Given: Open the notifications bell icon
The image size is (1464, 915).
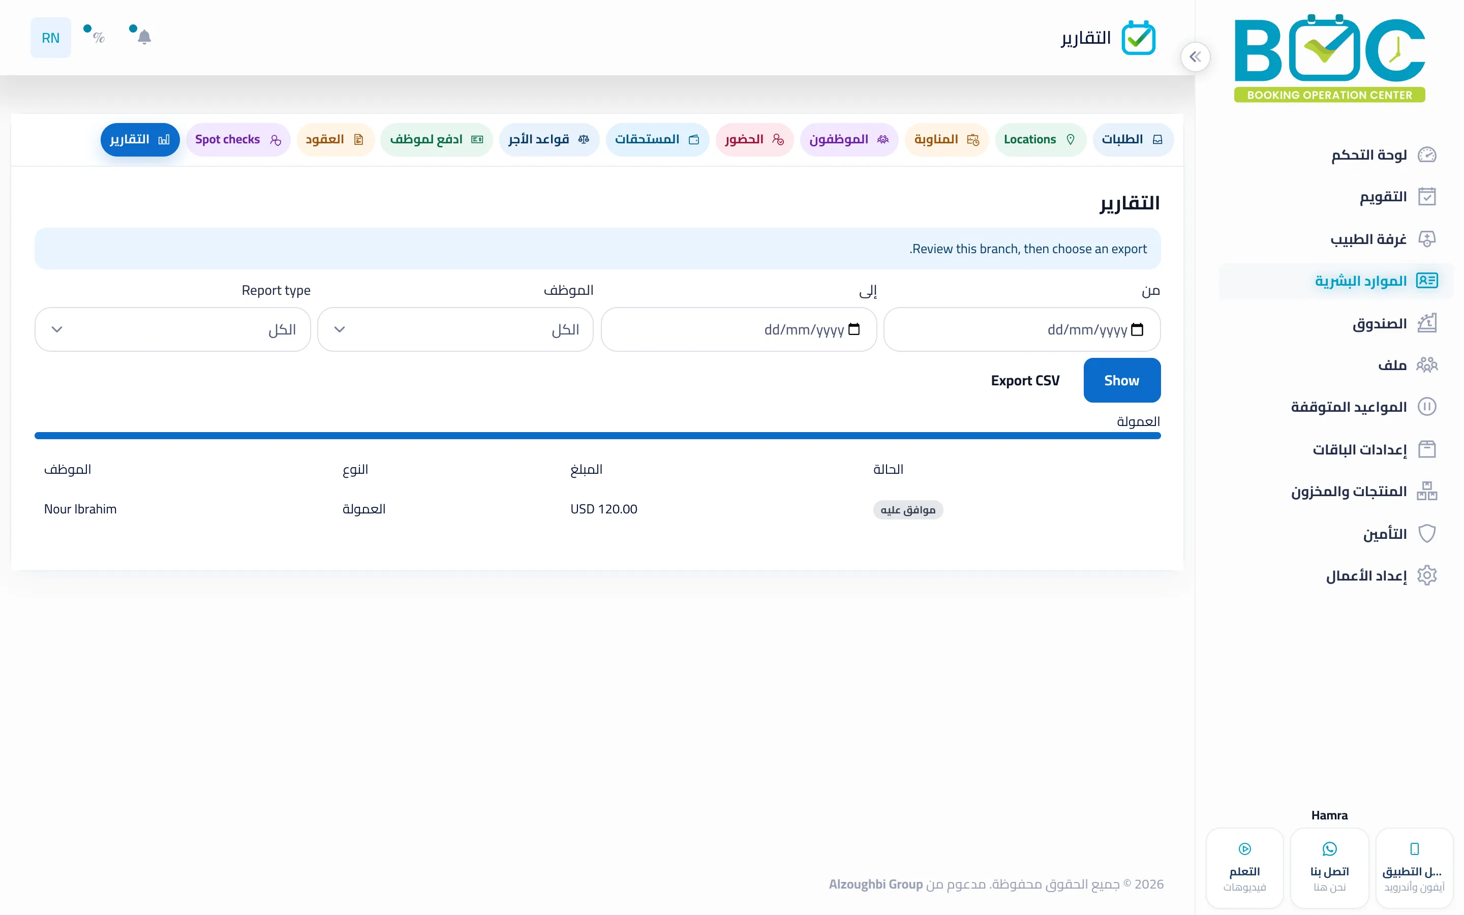Looking at the screenshot, I should pos(144,38).
